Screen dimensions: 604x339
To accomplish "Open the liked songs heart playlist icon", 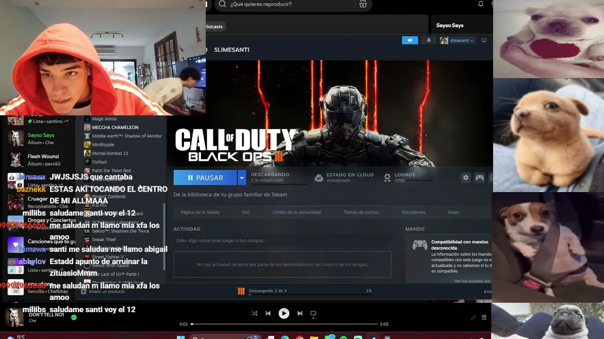I will (16, 245).
